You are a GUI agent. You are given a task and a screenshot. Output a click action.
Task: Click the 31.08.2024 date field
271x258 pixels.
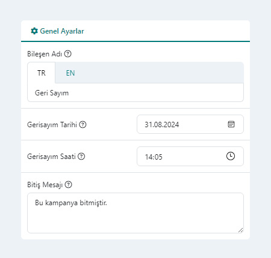(190, 124)
